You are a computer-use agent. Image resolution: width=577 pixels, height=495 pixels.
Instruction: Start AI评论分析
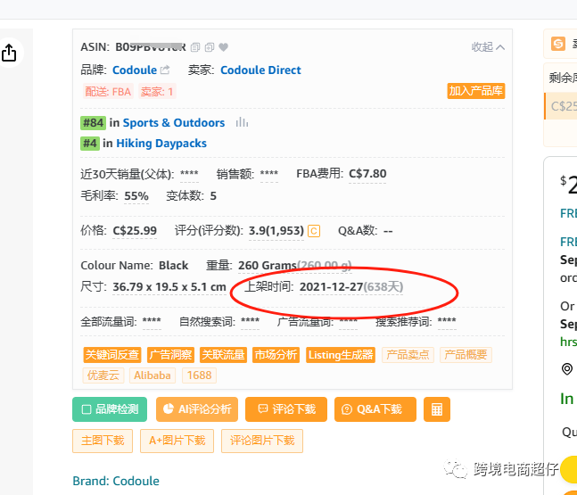click(x=196, y=409)
